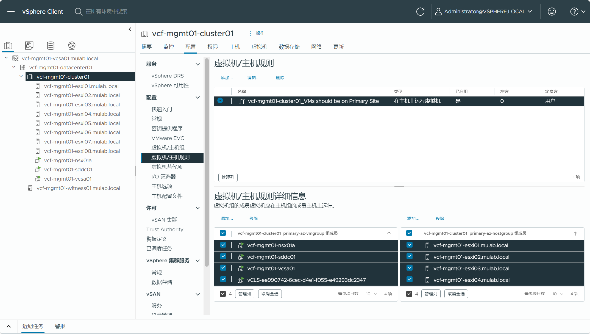Collapse the vcf-mgmt01-datacenter01 tree node

14,67
